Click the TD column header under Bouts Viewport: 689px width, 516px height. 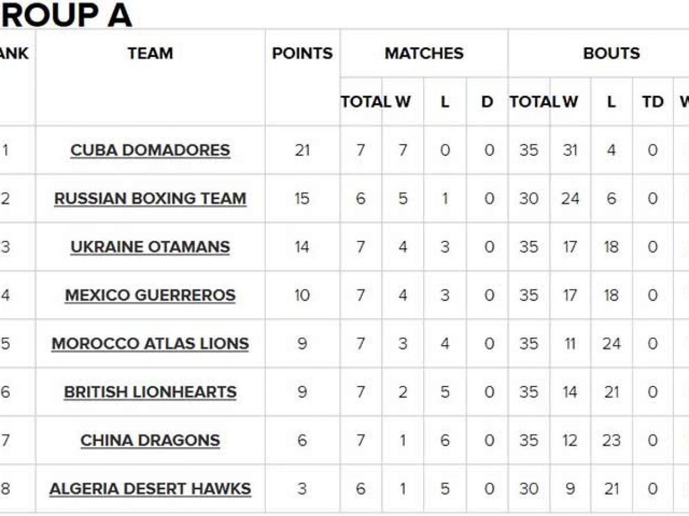(x=652, y=102)
